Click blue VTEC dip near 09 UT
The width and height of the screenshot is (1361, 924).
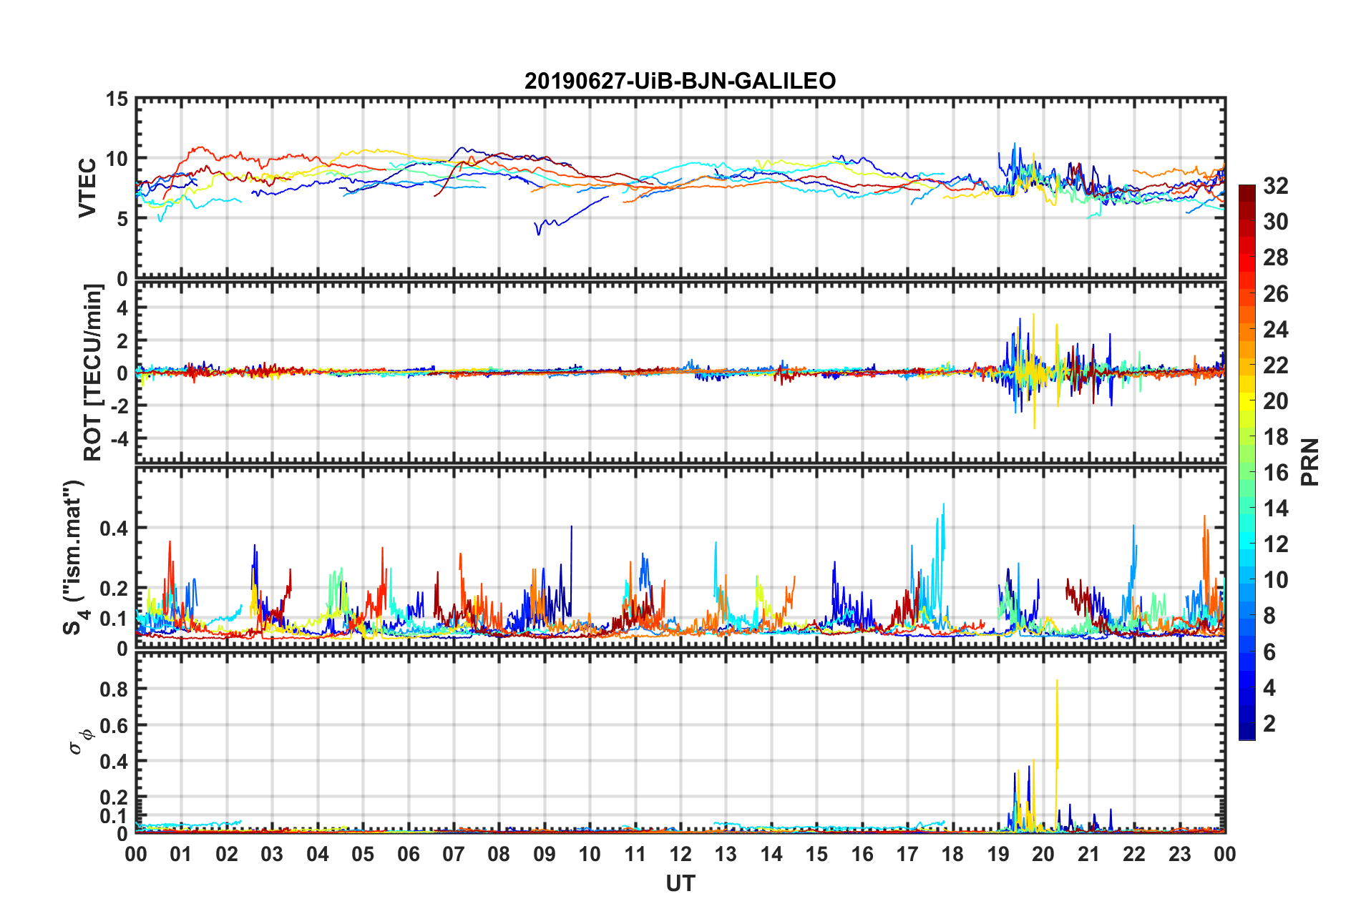(x=539, y=229)
